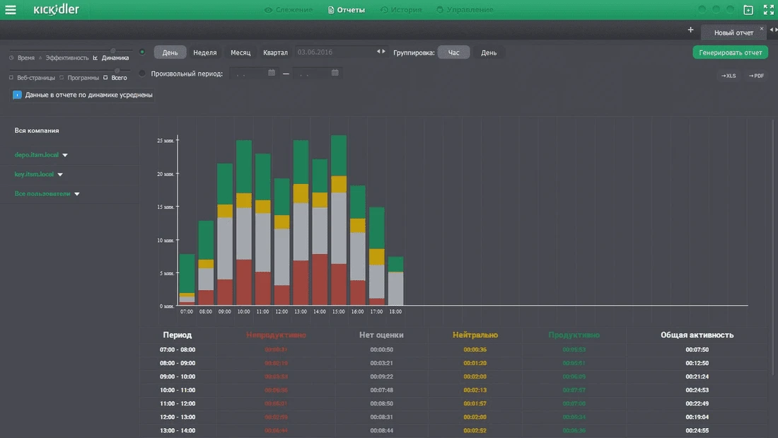Expand the key.itsm.local group
Image resolution: width=778 pixels, height=438 pixels.
tap(60, 175)
